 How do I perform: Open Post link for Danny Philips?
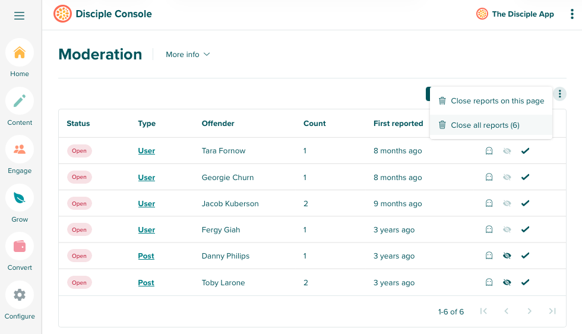[146, 256]
